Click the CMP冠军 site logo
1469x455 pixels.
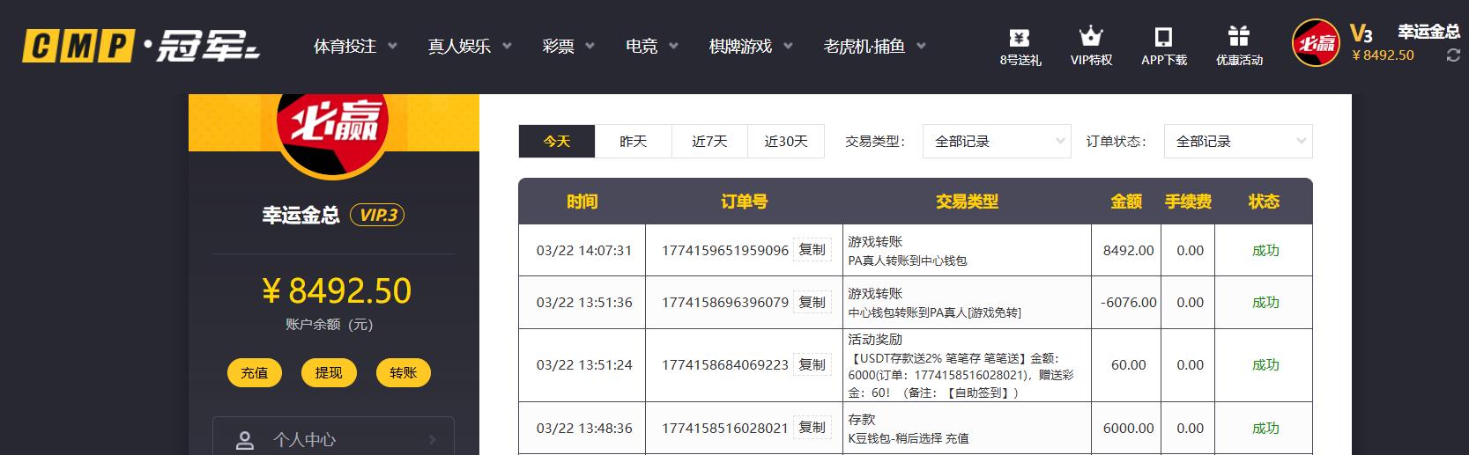click(141, 46)
